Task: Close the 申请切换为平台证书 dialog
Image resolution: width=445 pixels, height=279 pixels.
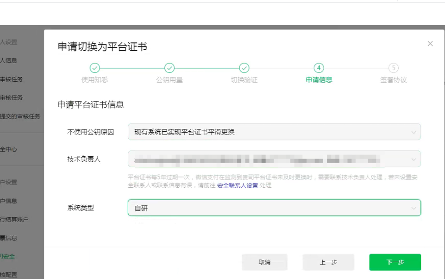Action: 430,44
